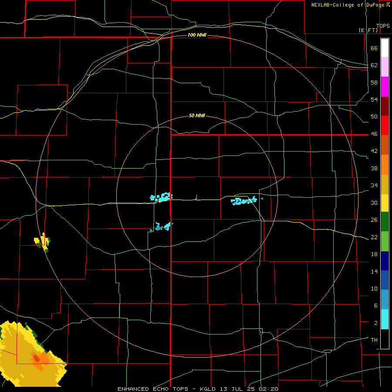Click the navy blue legend swatch
The height and width of the screenshot is (392, 392).
click(385, 261)
